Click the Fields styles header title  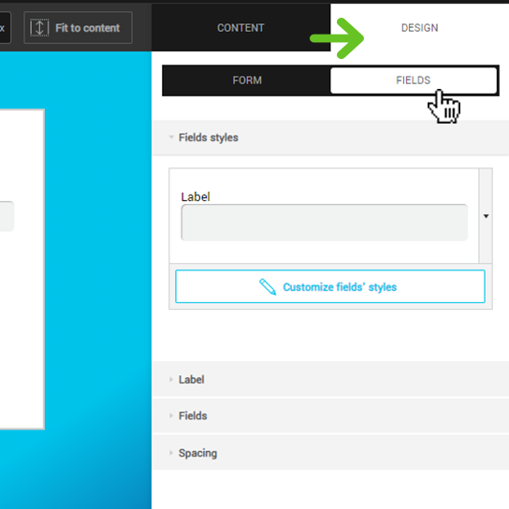209,138
